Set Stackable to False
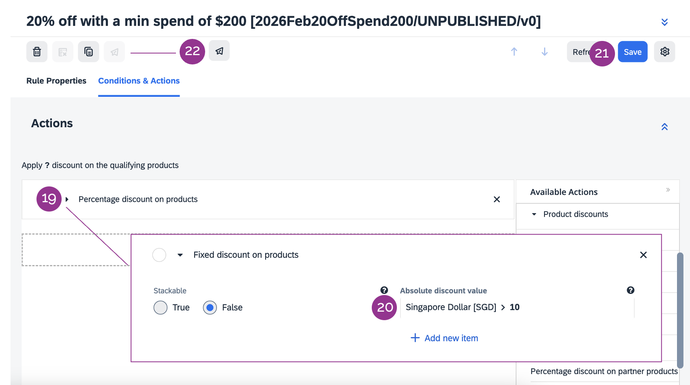The image size is (690, 385). pos(210,308)
